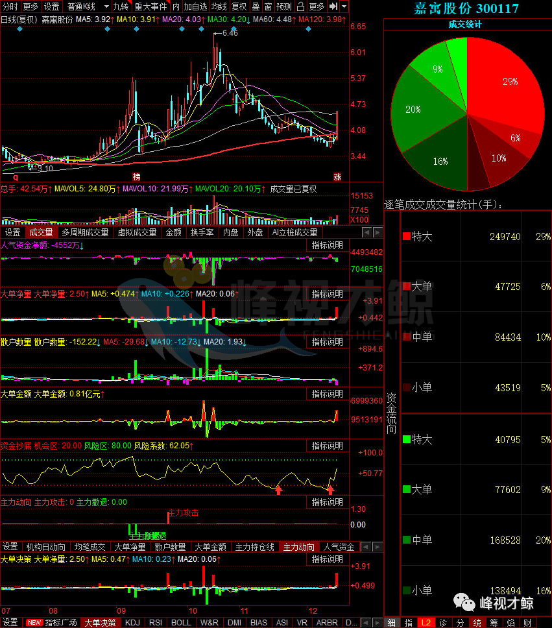Viewport: 552px width, 628px height.
Task: Toggle 复权 price adjustment
Action: point(239,6)
